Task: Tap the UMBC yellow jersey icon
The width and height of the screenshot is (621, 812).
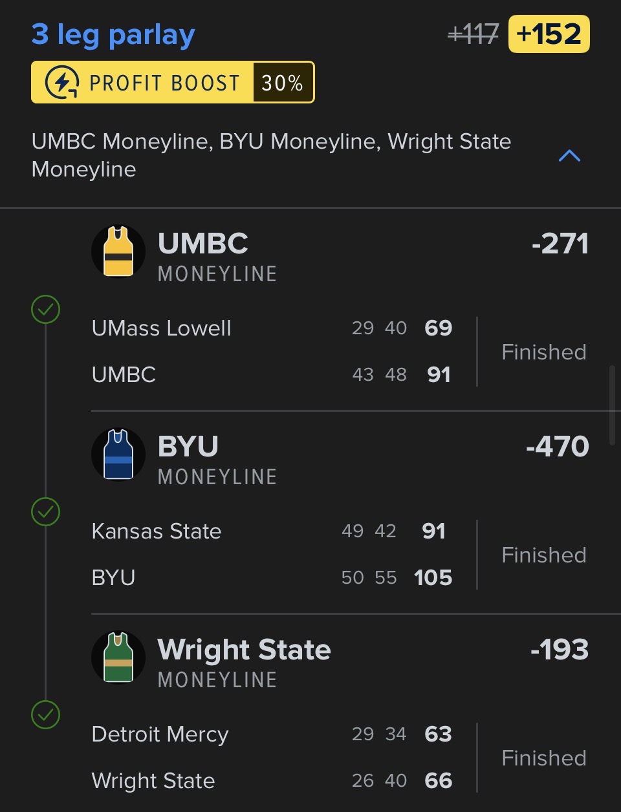Action: (x=118, y=251)
